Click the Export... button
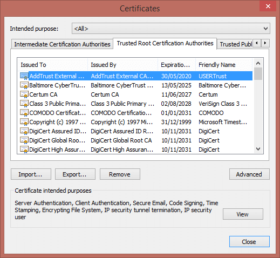This screenshot has height=258, width=280. coord(75,174)
